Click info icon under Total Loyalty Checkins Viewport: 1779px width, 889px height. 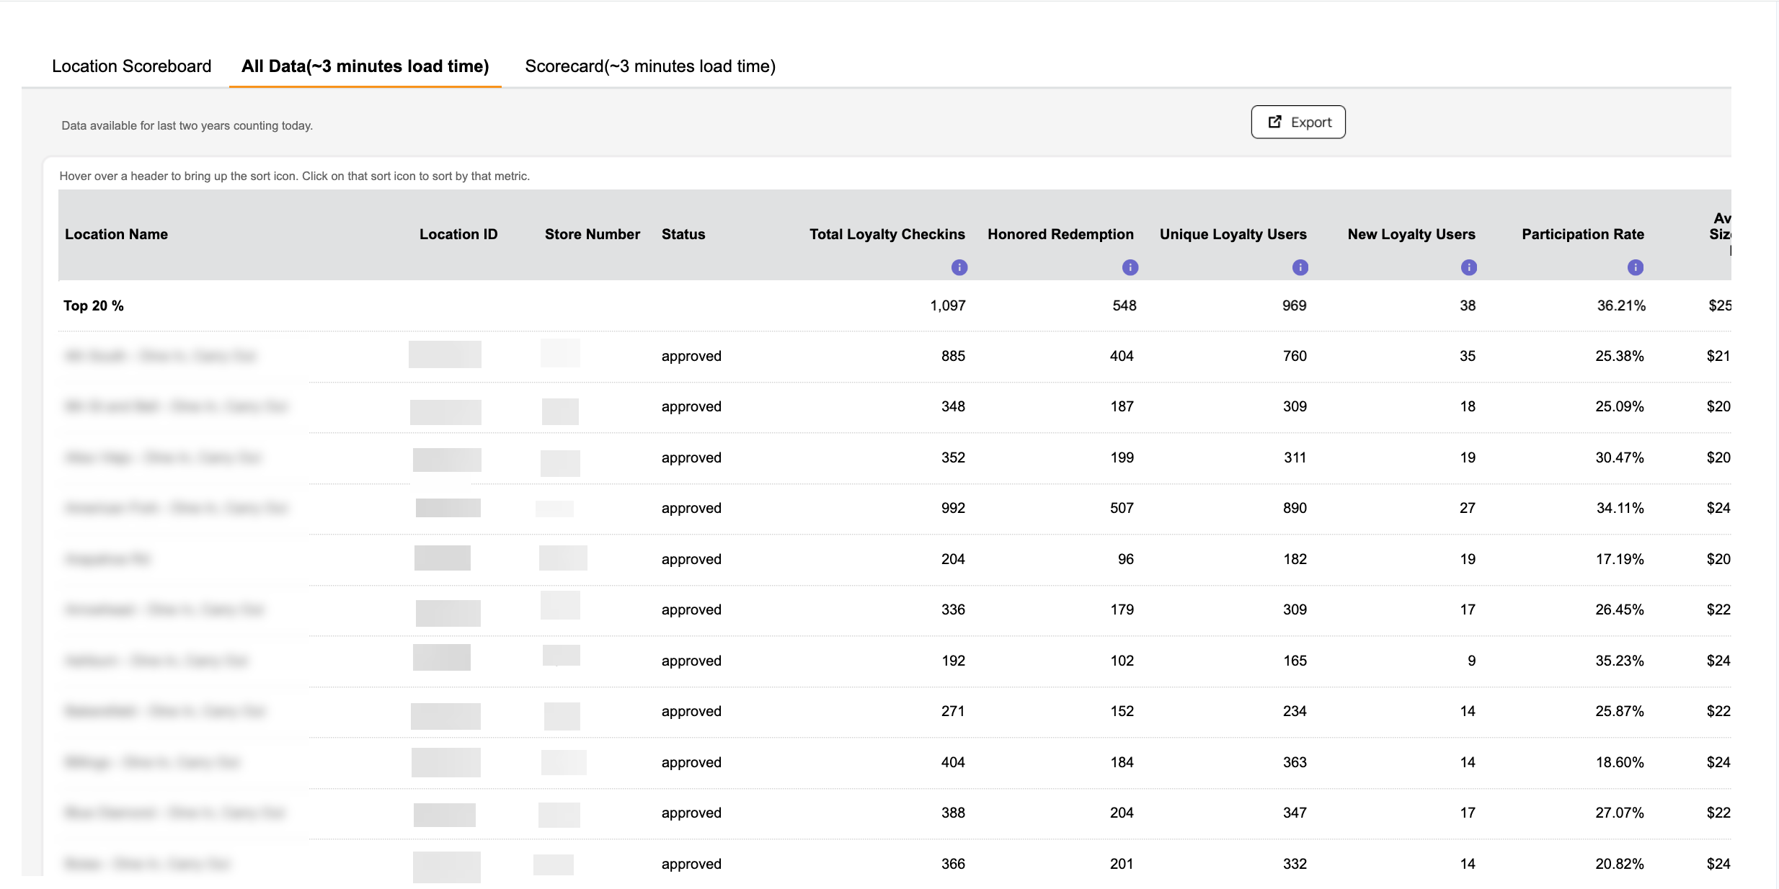point(959,267)
